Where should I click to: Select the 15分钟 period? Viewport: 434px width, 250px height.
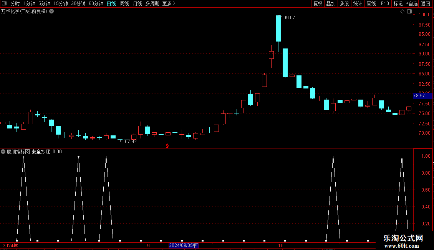point(61,3)
